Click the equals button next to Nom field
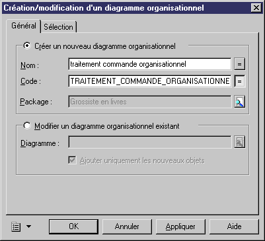Image resolution: width=265 pixels, height=241 pixels. [x=239, y=64]
